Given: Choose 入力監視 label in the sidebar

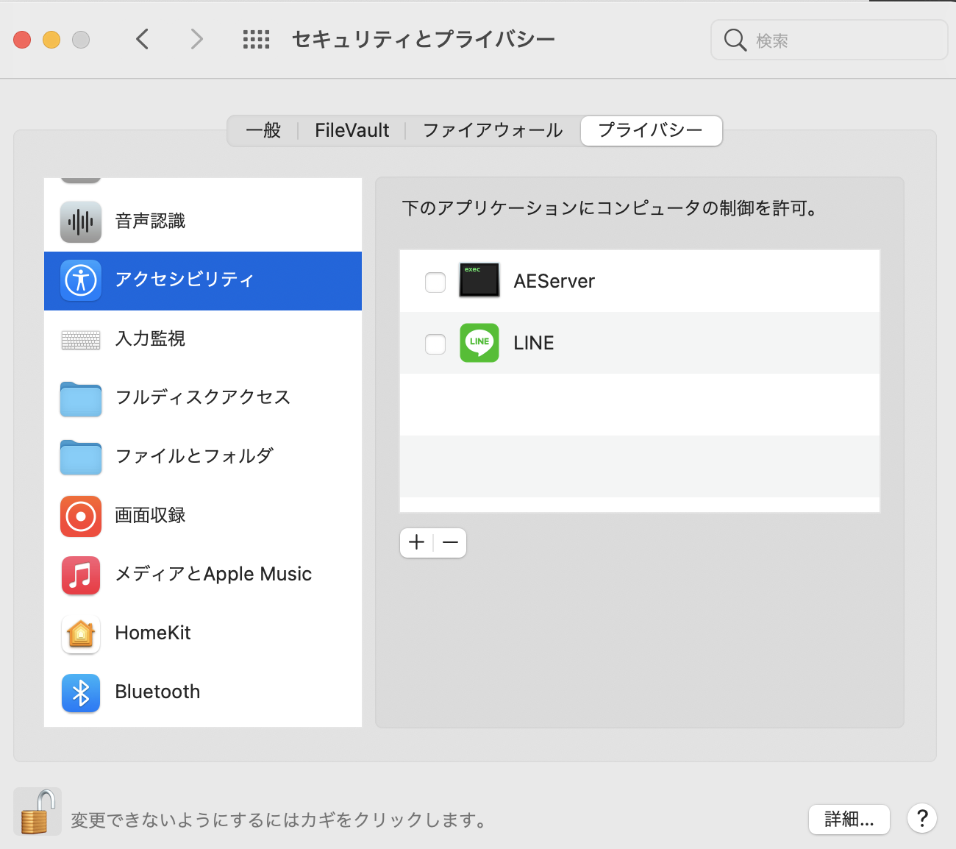Looking at the screenshot, I should 151,339.
